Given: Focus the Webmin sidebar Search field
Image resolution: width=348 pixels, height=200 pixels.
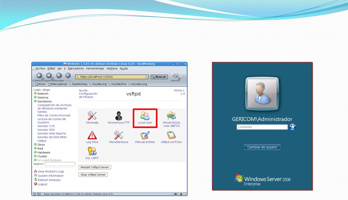Looking at the screenshot, I should point(60,164).
